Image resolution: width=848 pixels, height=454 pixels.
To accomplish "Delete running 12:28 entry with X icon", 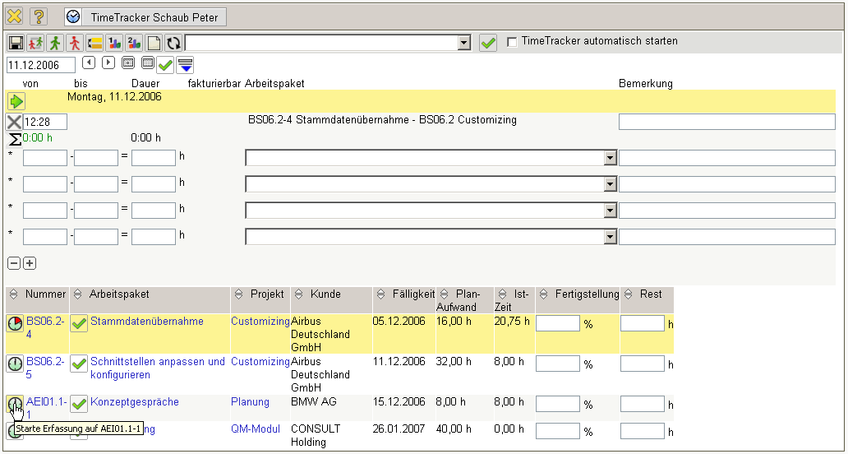I will 14,122.
